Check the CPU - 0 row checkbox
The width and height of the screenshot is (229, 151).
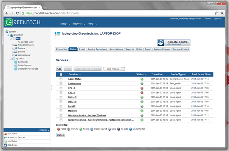point(61,88)
